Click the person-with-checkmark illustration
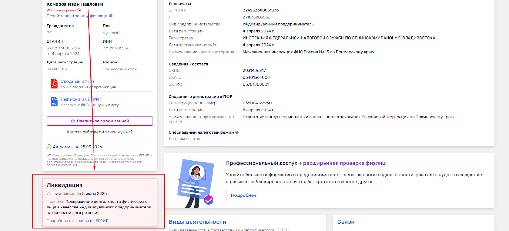This screenshot has height=231, width=509. (x=195, y=182)
